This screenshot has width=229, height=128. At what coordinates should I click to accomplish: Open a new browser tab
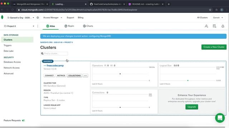pos(169,4)
